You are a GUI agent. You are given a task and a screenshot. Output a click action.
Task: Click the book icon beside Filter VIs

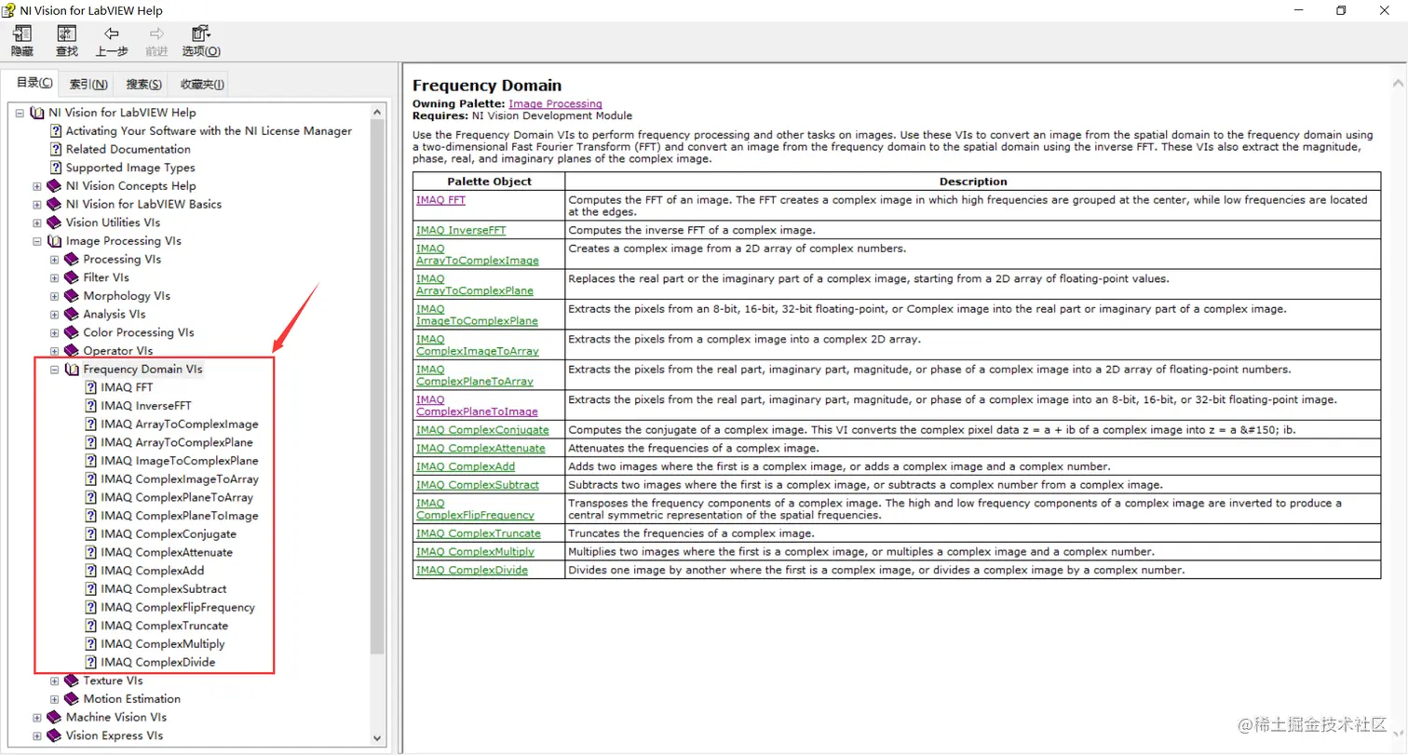(x=72, y=277)
